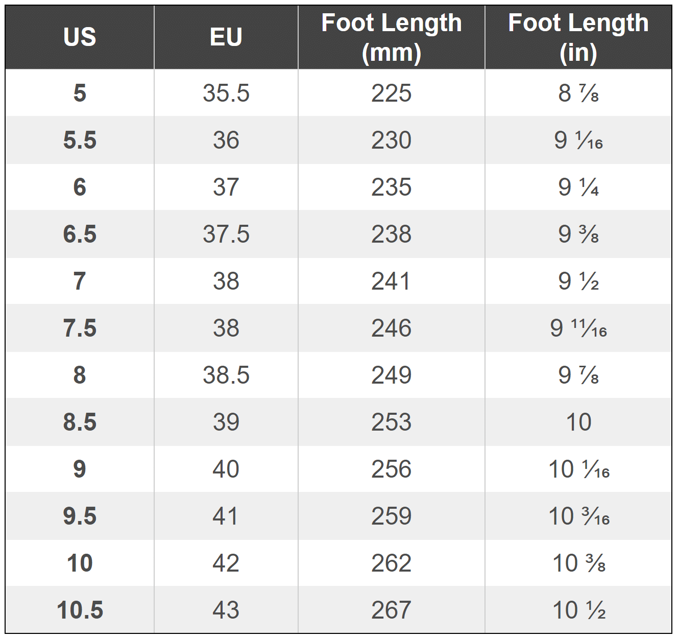679x638 pixels.
Task: Select the 10 inch foot length cell
Action: [x=578, y=422]
